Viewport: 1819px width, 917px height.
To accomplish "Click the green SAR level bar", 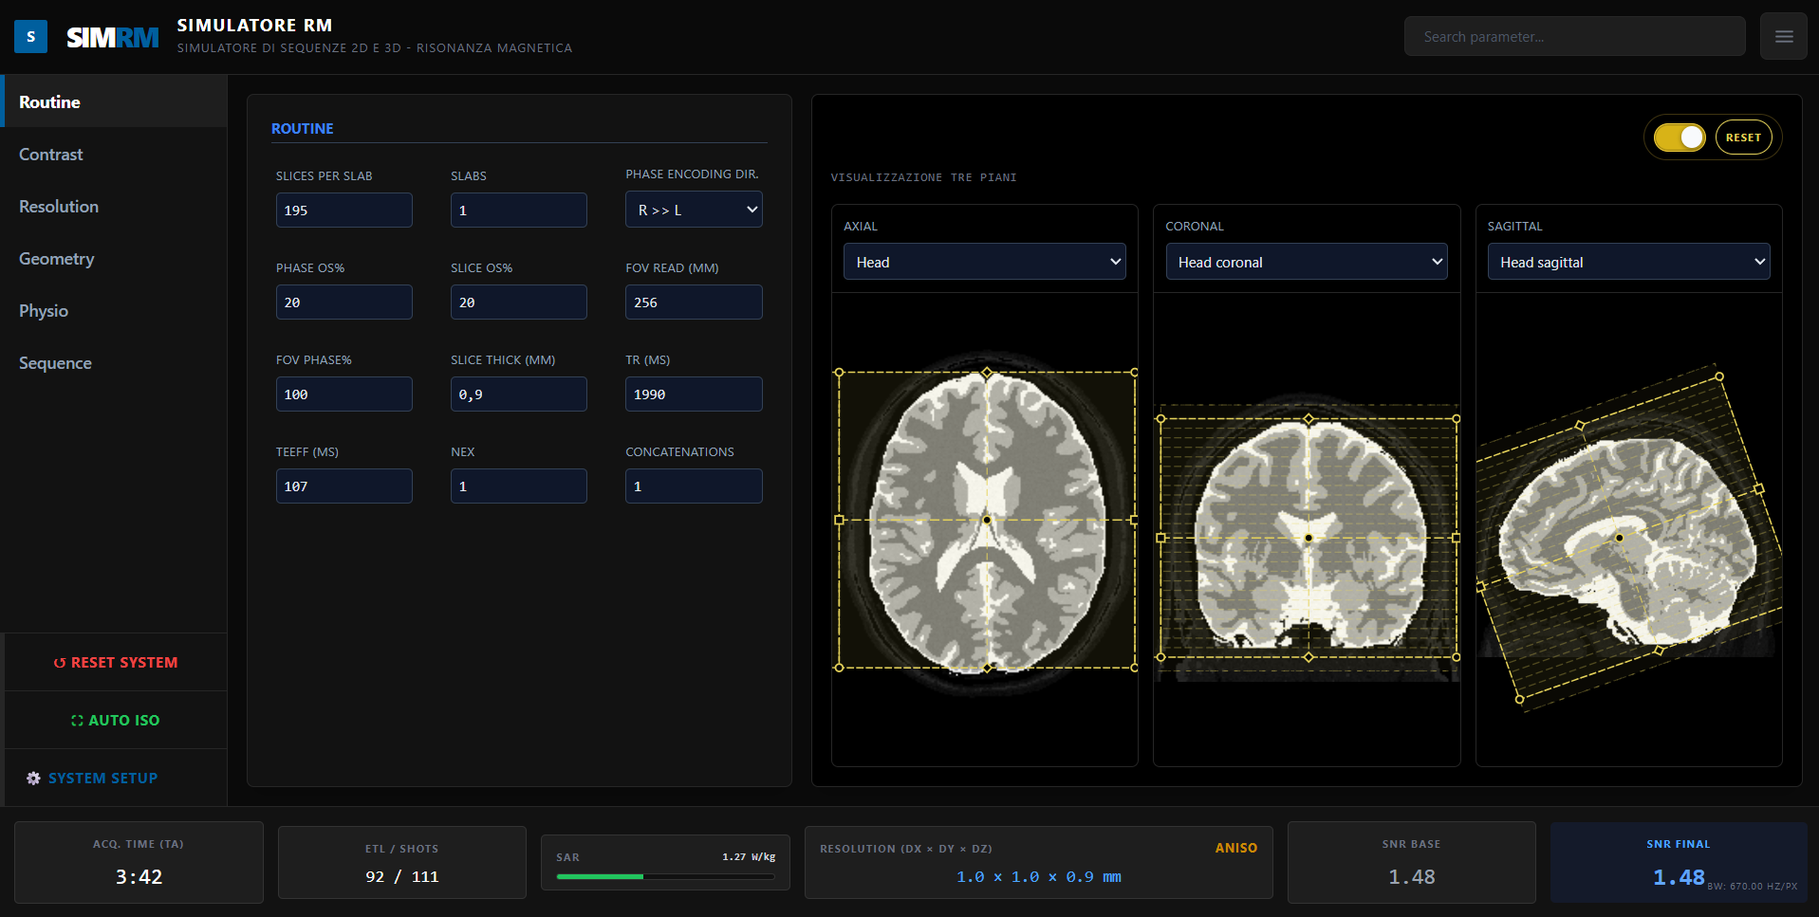I will click(x=600, y=877).
